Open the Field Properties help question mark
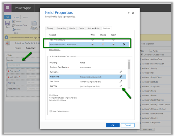Image resolution: width=175 pixels, height=137 pixels. 128,13
